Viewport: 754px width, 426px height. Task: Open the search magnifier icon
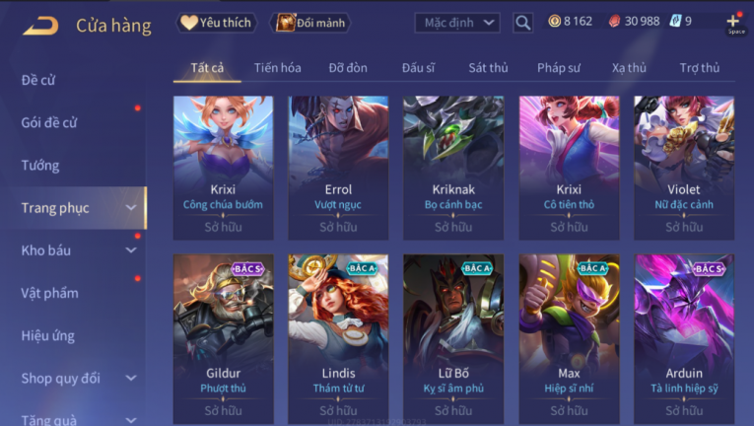[522, 23]
